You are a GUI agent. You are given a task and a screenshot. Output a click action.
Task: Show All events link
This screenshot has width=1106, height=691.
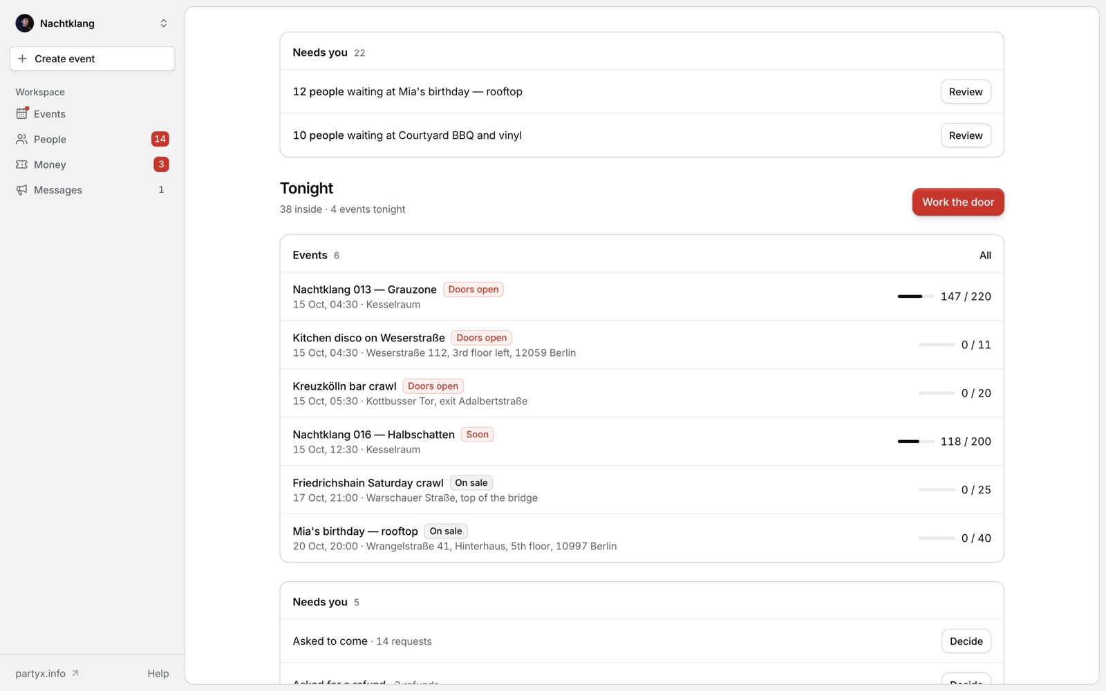point(985,255)
